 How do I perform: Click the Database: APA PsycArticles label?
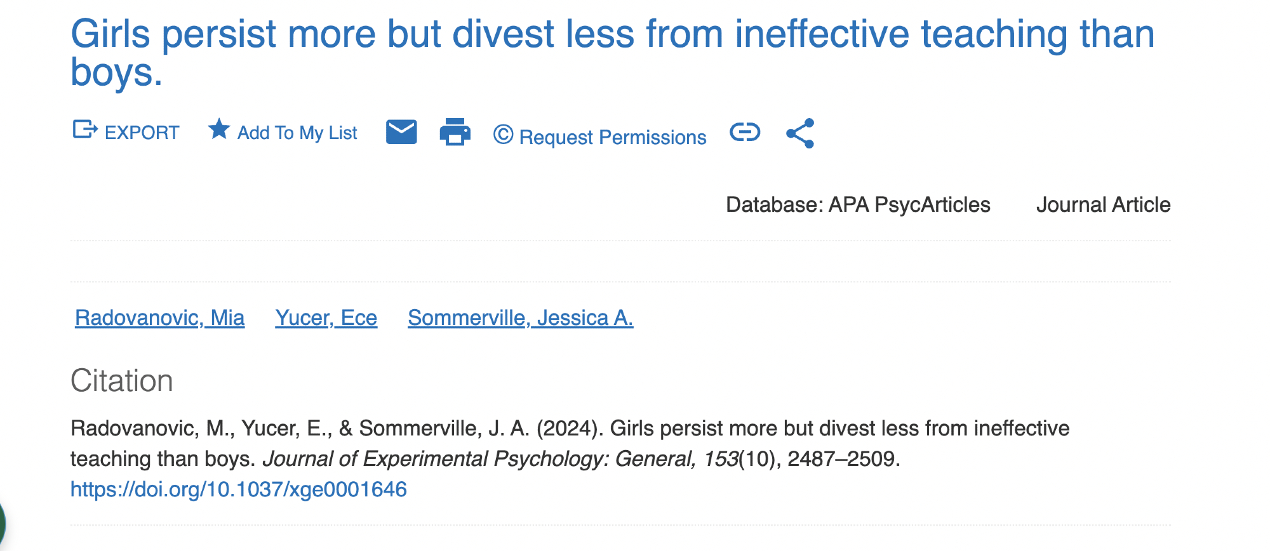pyautogui.click(x=858, y=204)
